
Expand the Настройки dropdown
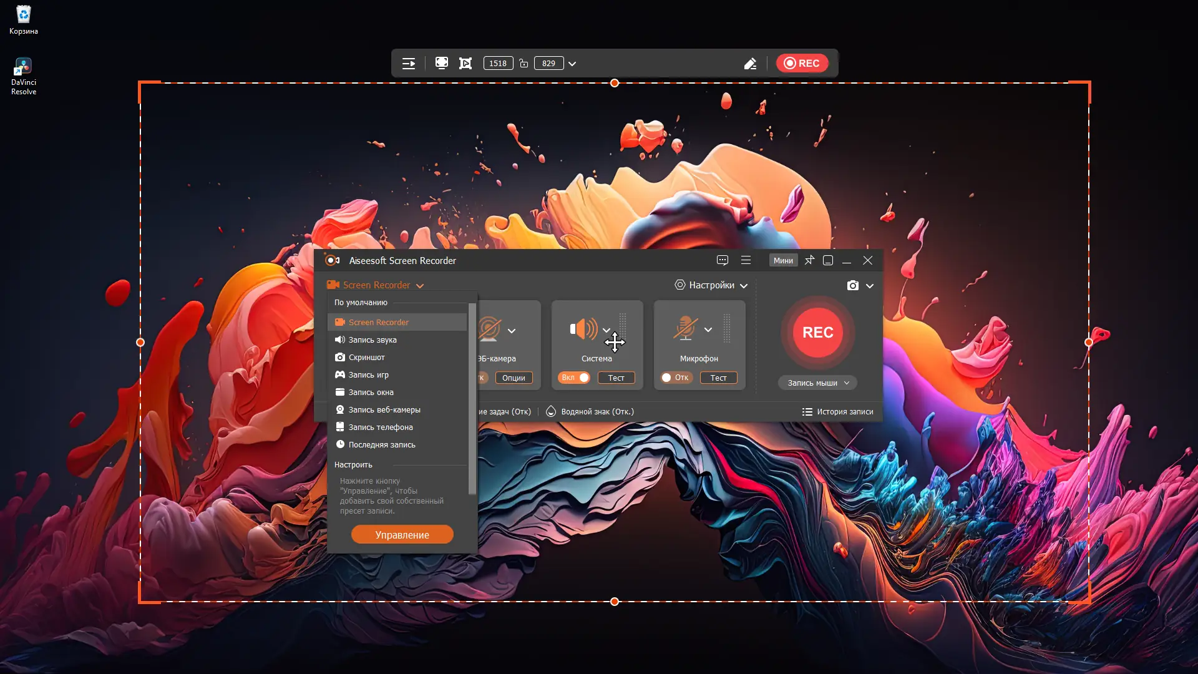click(711, 285)
